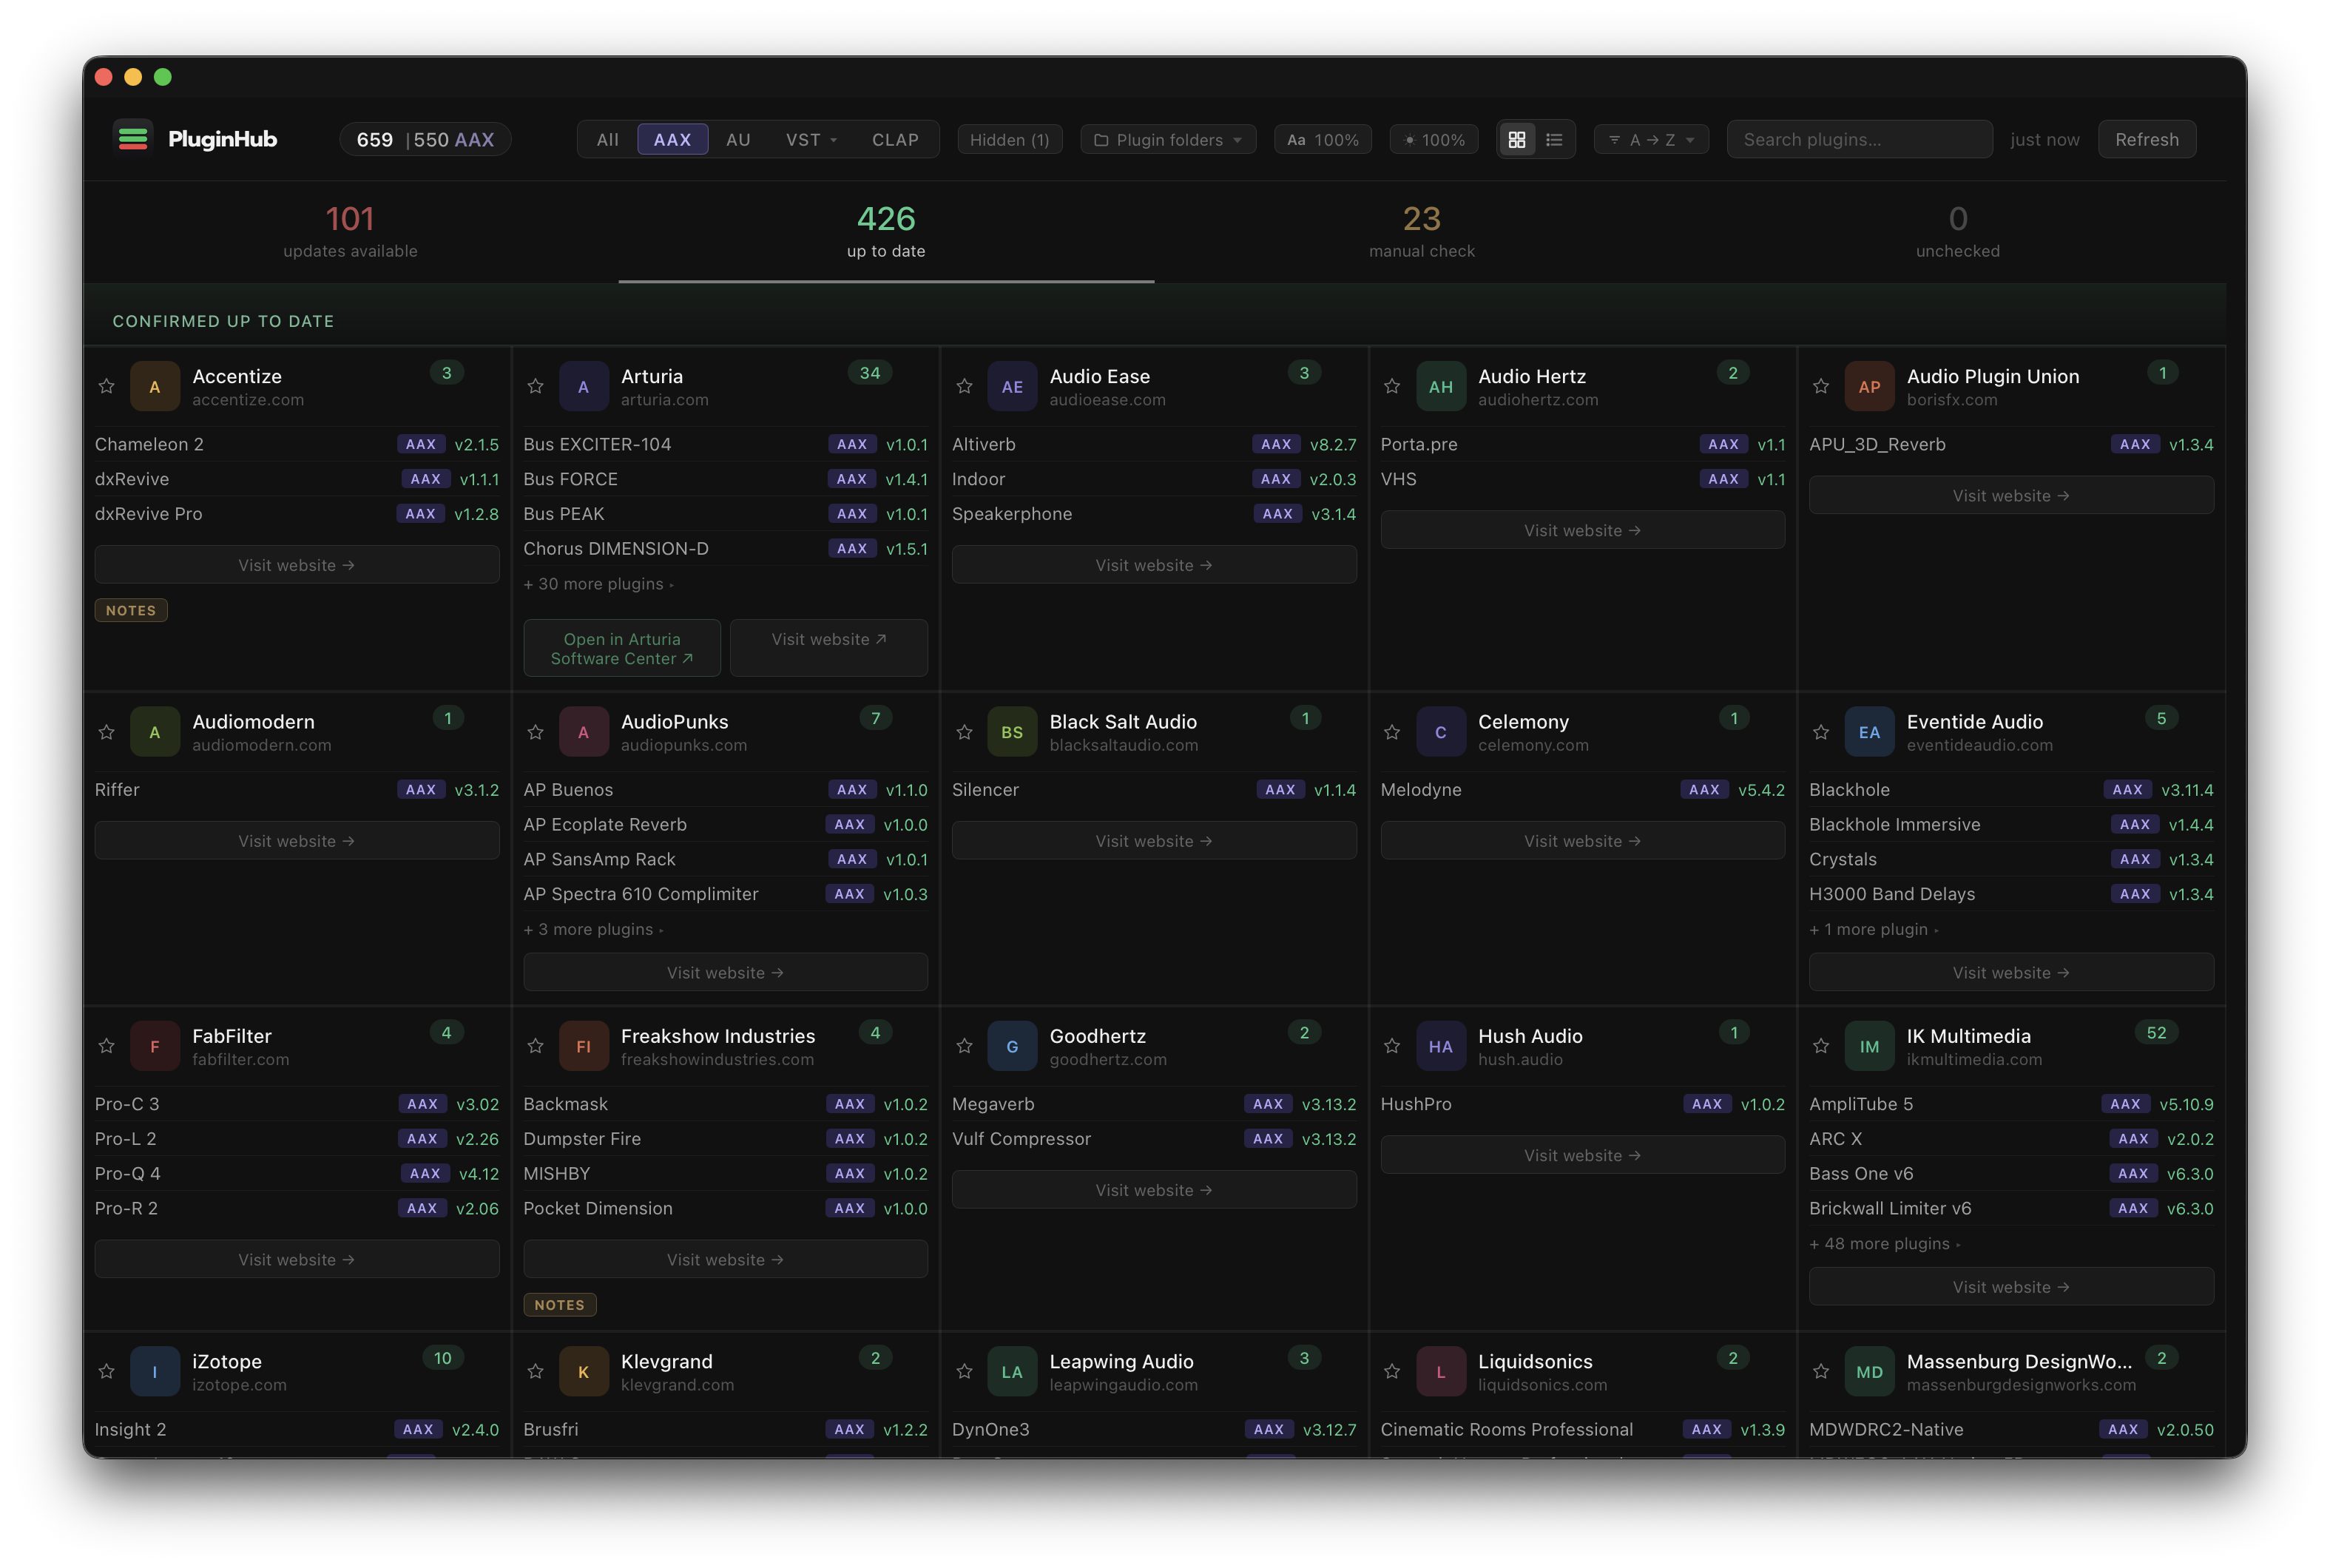Focus the Search plugins field
The image size is (2330, 1568).
[1859, 140]
